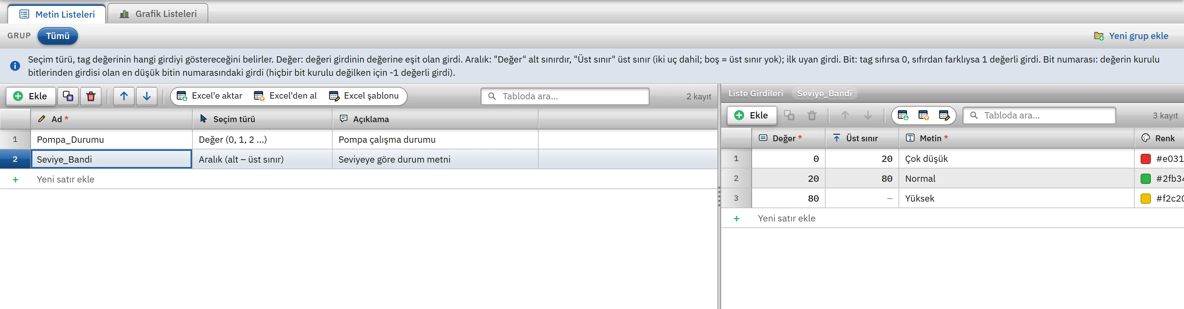1184x309 pixels.
Task: Open selection type for Seviye_Bandi row
Action: pos(262,159)
